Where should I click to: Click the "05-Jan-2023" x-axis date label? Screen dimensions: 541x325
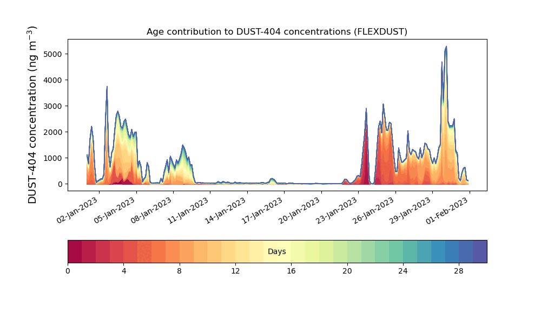[114, 210]
